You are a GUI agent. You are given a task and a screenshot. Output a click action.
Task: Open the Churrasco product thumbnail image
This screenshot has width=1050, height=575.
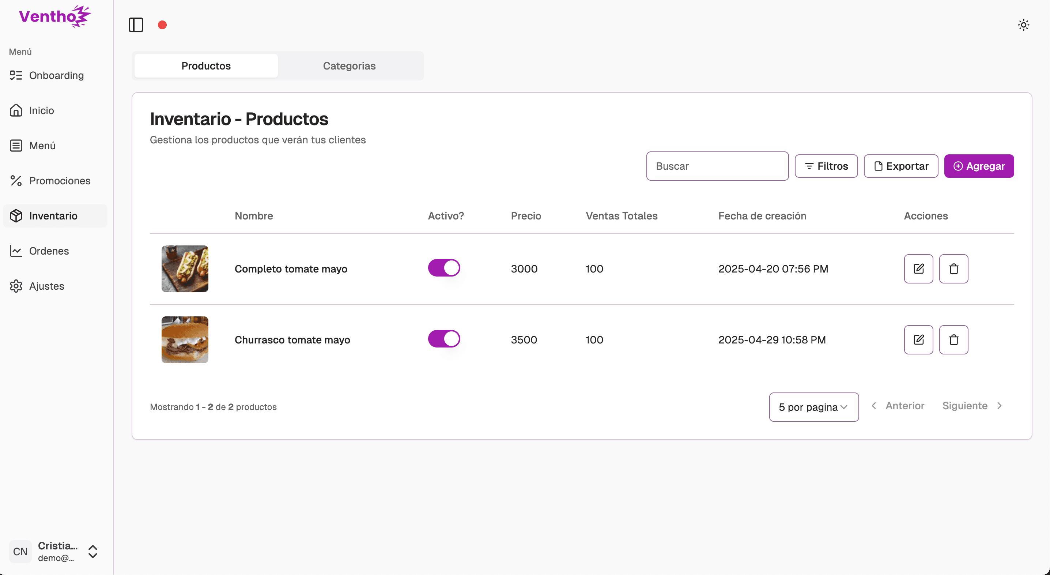pos(185,340)
